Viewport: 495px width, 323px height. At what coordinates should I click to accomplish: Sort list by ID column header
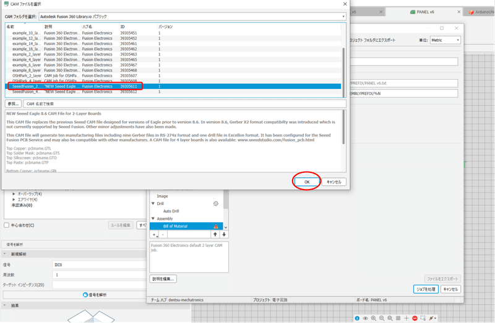coord(137,27)
